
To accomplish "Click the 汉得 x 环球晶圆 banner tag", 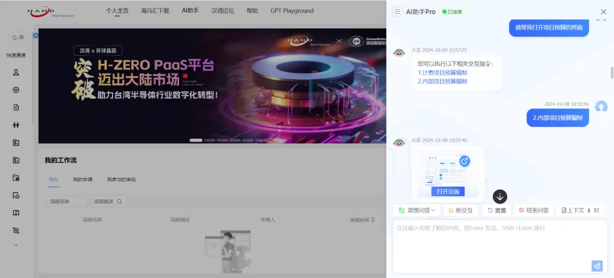I will tap(98, 51).
